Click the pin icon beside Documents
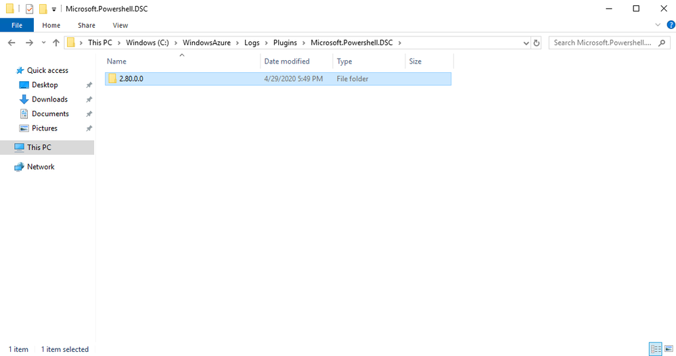Screen dimensions: 676x356 [89, 114]
